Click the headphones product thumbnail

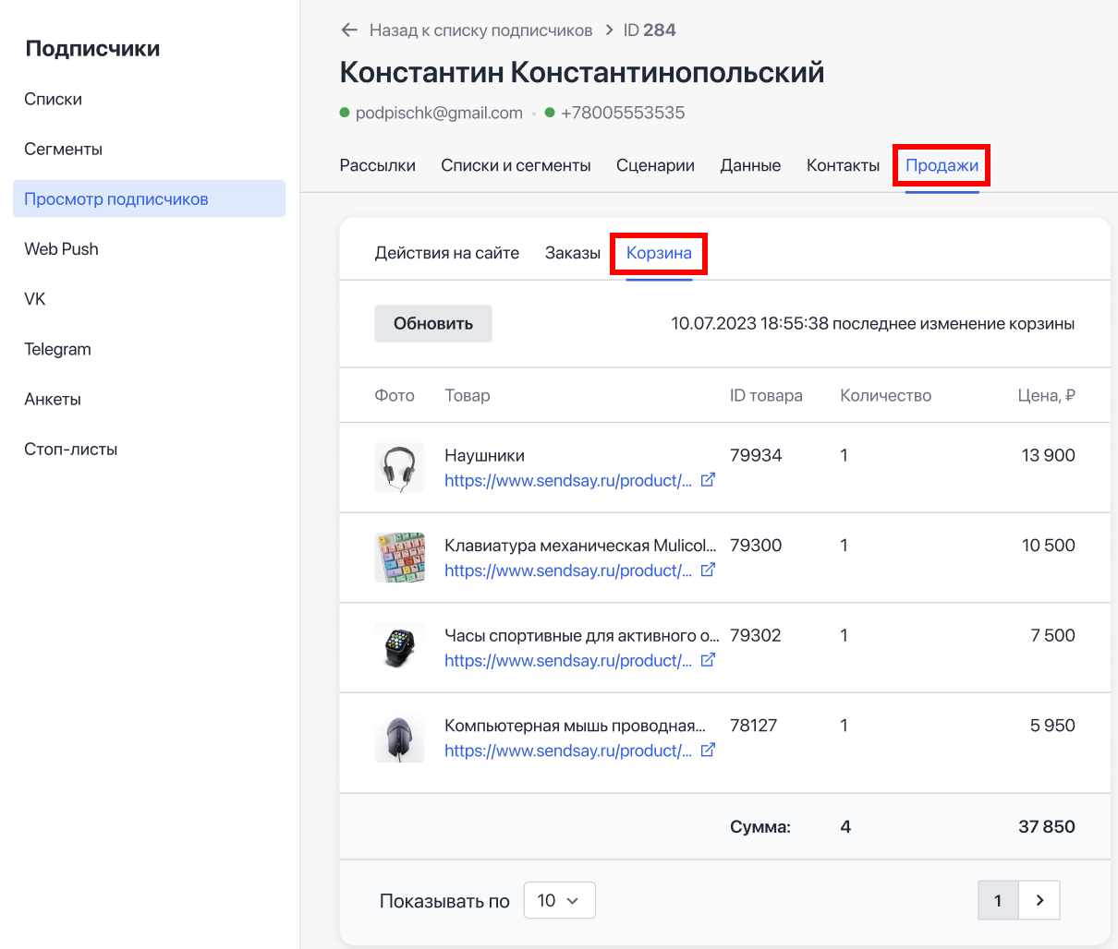coord(399,467)
